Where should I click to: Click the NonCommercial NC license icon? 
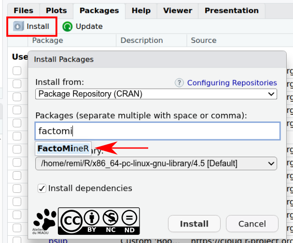tap(111, 221)
